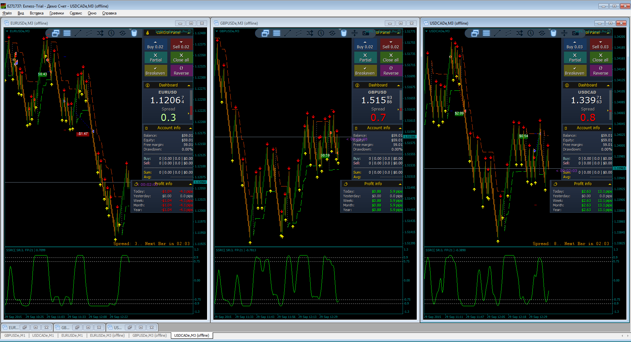631x342 pixels.
Task: Open the Справка menu
Action: [x=109, y=13]
